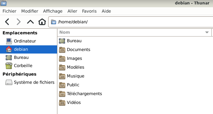The image size is (213, 114).
Task: Open the Affichage menu
Action: coord(53,11)
